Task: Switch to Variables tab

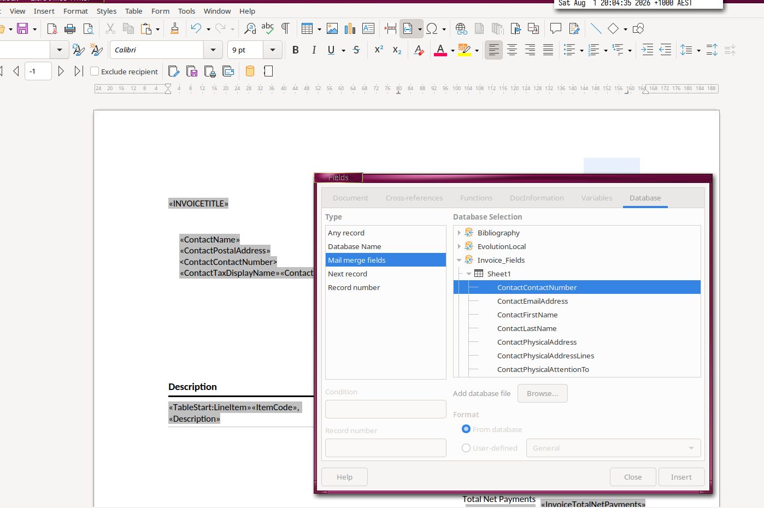Action: coord(597,198)
